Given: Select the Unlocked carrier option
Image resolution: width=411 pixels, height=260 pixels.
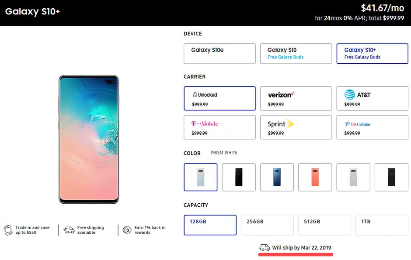Looking at the screenshot, I should click(219, 98).
